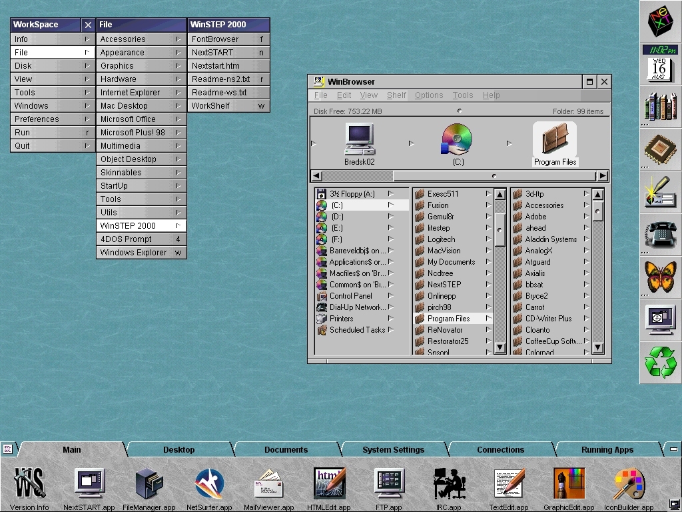Select the CD-Writer Plus folder
Screen dimensions: 682x512
pyautogui.click(x=551, y=318)
